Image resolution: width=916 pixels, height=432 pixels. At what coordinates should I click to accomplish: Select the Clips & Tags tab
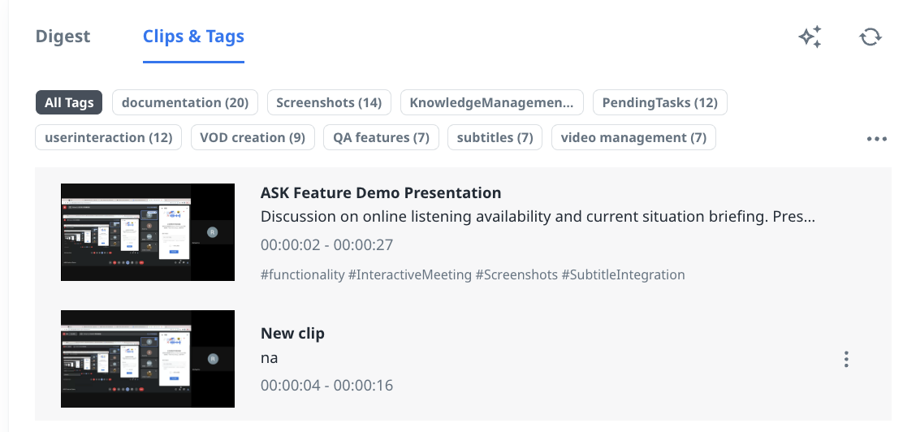tap(193, 37)
